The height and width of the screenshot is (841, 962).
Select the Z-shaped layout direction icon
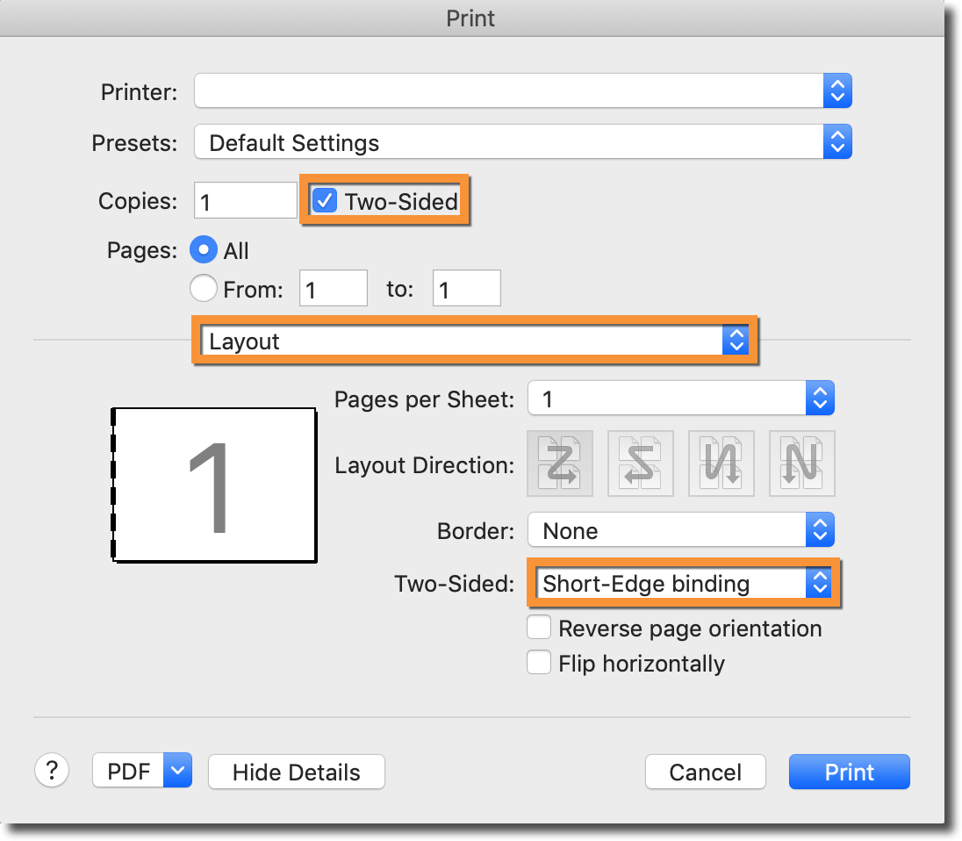tap(559, 464)
